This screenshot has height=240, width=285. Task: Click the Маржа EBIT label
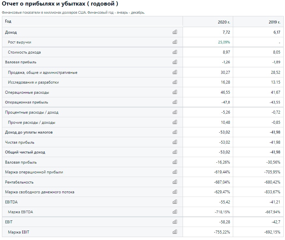tap(19, 232)
